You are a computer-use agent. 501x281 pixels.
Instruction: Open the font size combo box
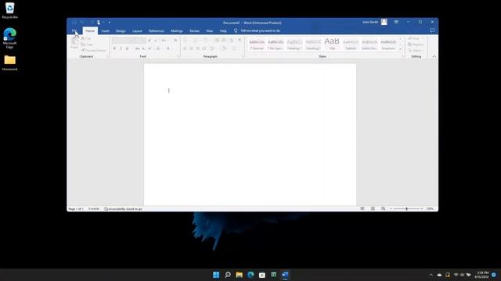(141, 41)
